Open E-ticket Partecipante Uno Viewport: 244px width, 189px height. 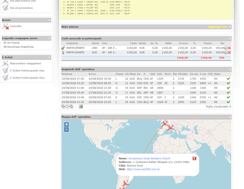pyautogui.click(x=27, y=70)
